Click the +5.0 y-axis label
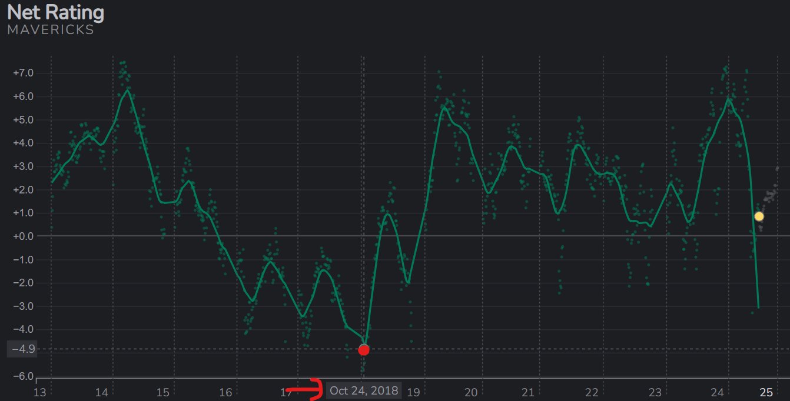Image resolution: width=790 pixels, height=401 pixels. pyautogui.click(x=23, y=120)
